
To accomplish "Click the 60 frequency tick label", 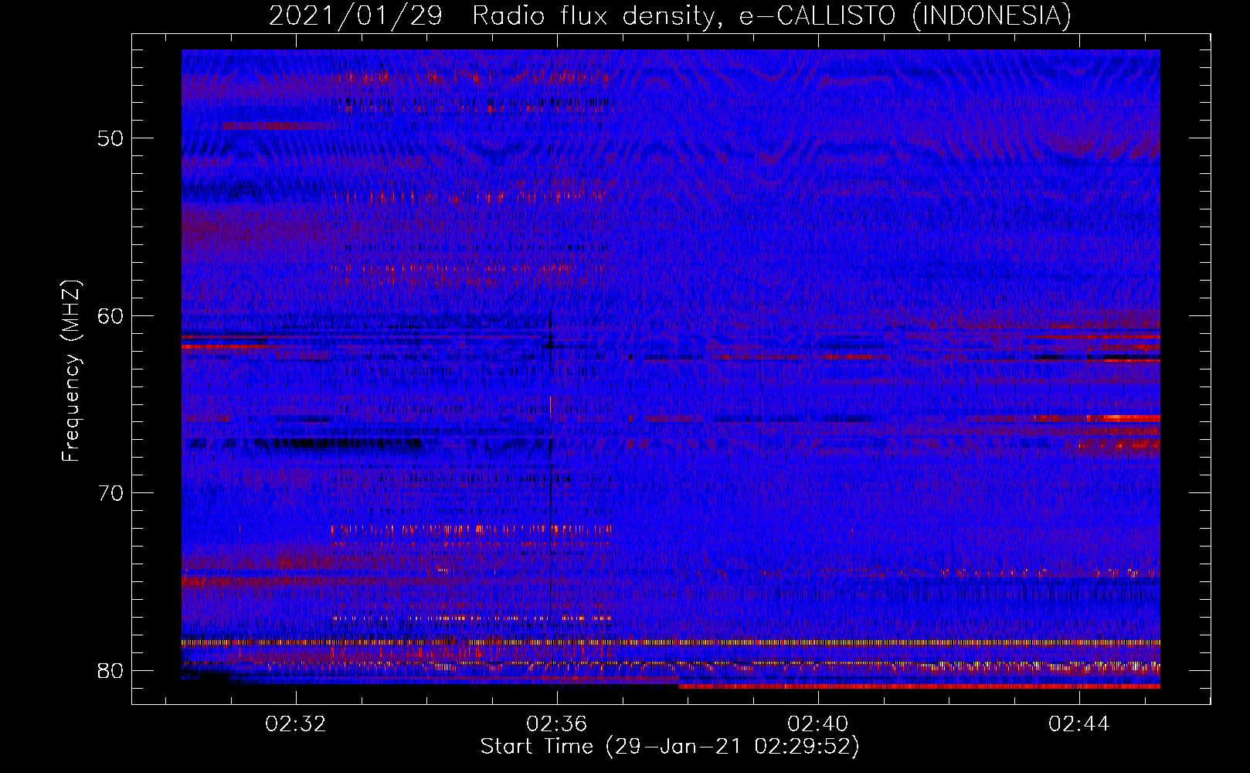I will pyautogui.click(x=111, y=315).
